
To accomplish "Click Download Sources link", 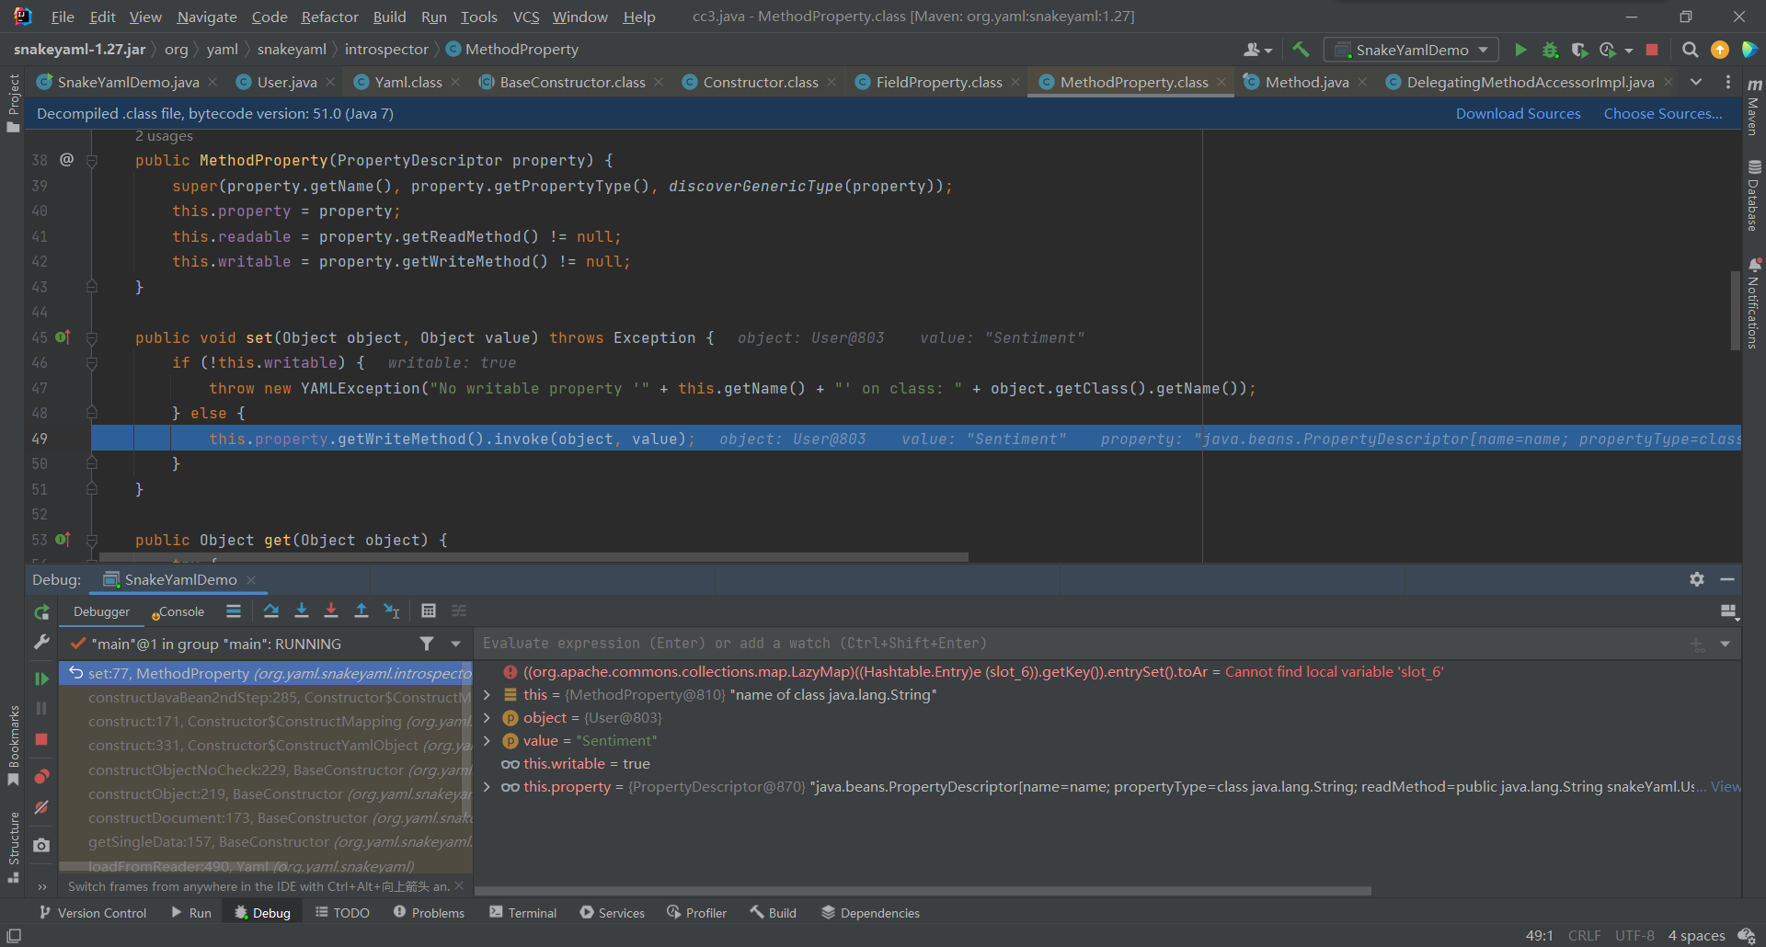I will point(1518,113).
